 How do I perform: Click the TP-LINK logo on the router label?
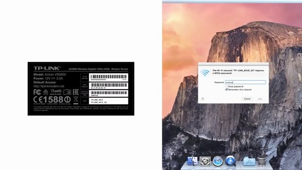[47, 68]
